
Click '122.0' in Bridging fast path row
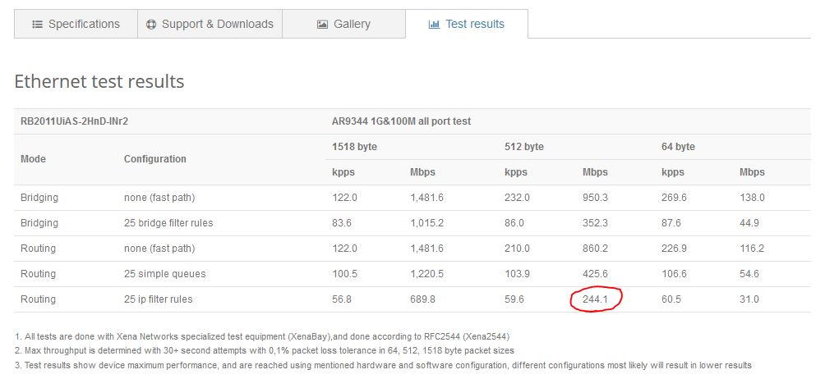pyautogui.click(x=344, y=198)
